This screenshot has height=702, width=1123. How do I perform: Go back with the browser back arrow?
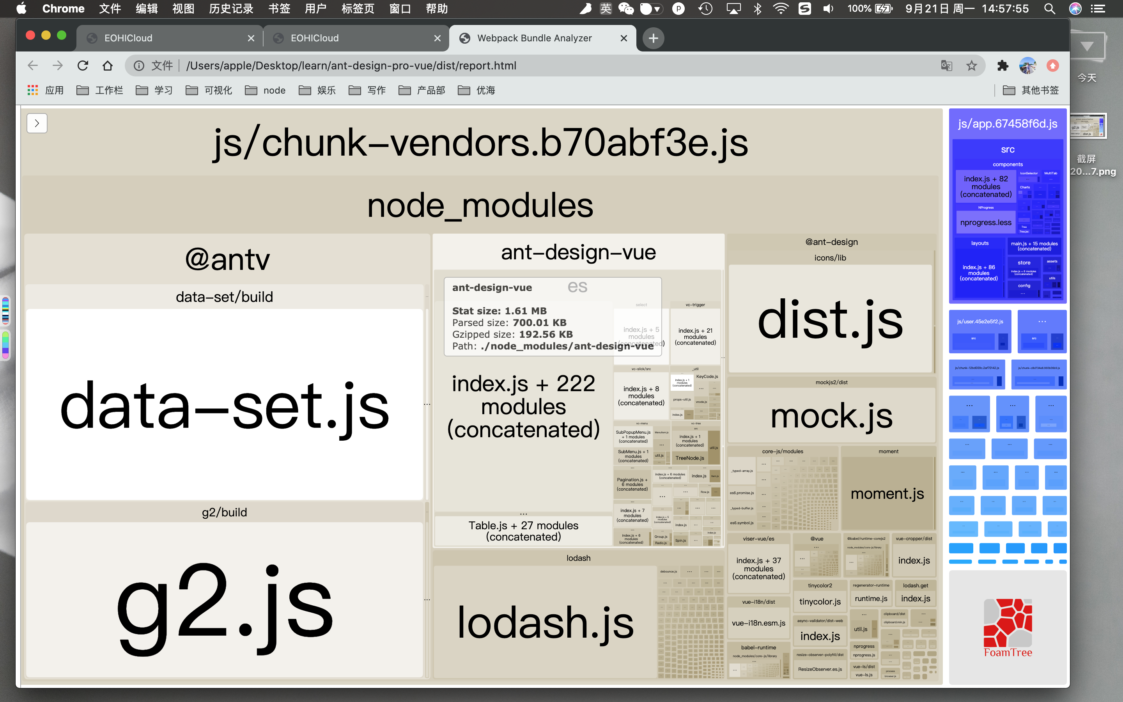(x=32, y=66)
